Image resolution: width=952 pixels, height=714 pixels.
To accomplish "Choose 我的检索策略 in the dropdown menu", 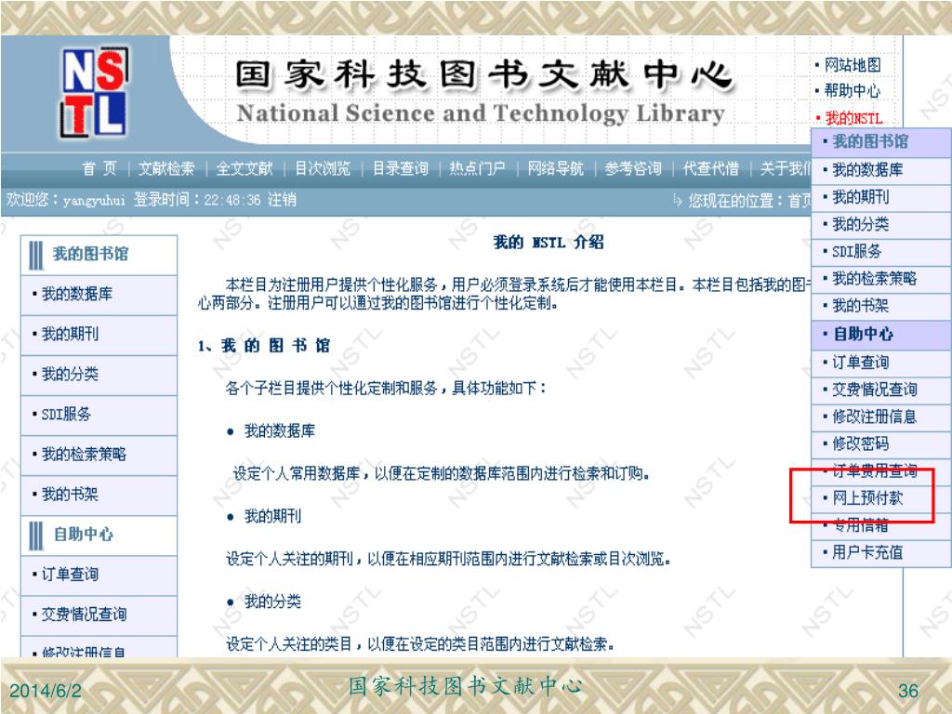I will click(x=881, y=279).
